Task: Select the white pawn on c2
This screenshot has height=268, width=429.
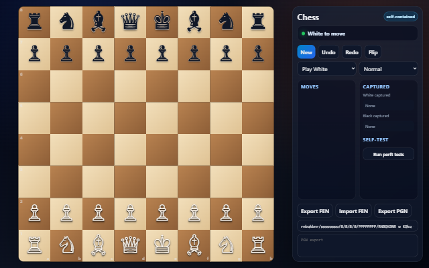Action: (99, 214)
